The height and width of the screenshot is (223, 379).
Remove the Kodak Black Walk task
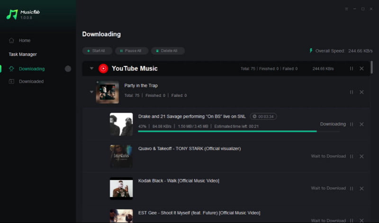(361, 189)
